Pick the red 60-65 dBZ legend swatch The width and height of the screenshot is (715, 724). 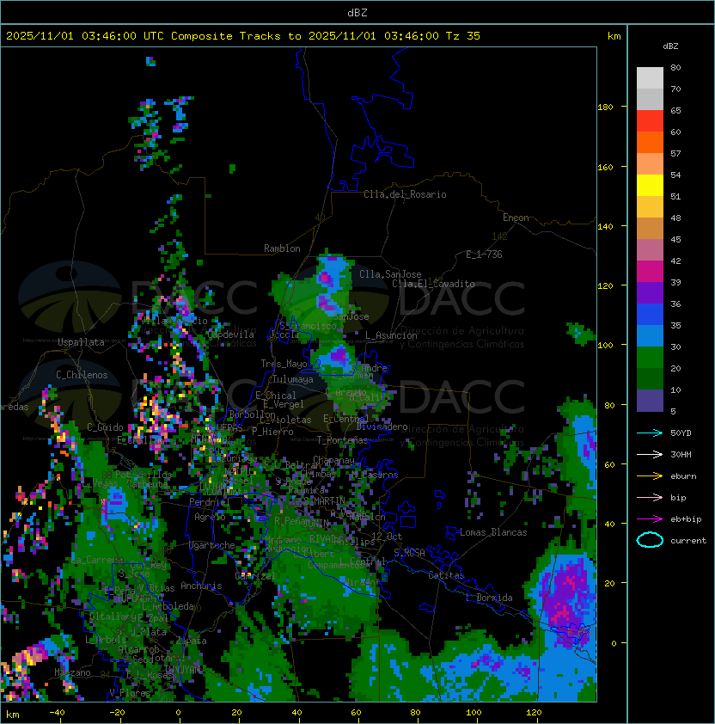coord(650,121)
